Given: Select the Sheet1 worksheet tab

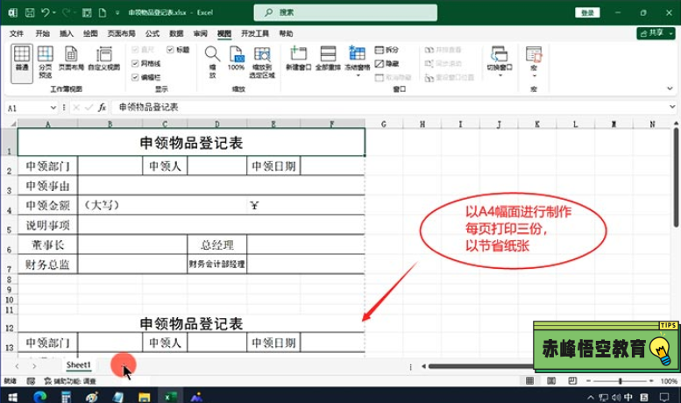Looking at the screenshot, I should (79, 364).
